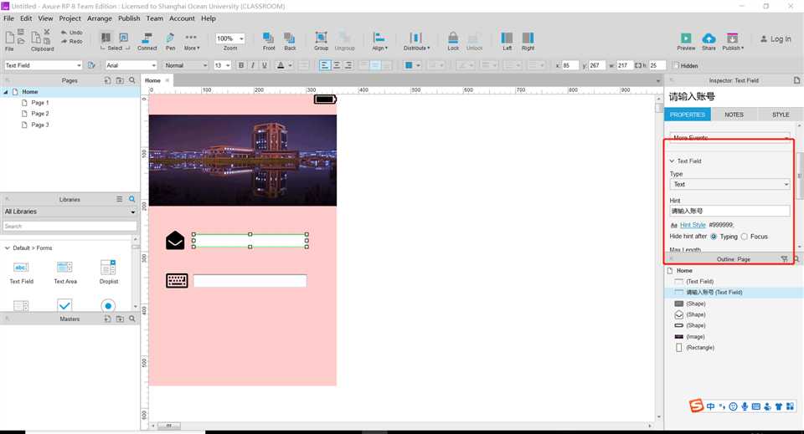The width and height of the screenshot is (804, 434).
Task: Align text center
Action: tap(337, 65)
